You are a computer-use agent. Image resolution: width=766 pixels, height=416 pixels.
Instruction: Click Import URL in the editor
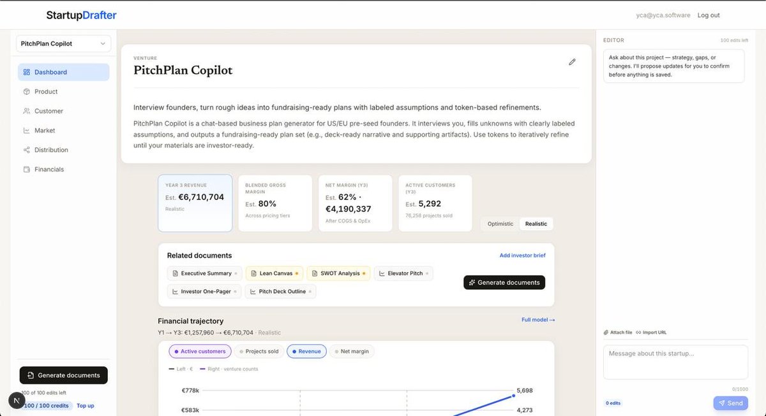651,333
